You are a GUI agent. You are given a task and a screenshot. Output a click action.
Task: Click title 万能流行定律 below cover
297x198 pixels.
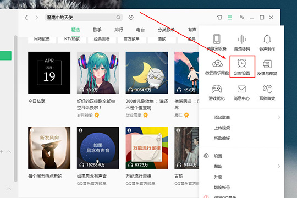(x=139, y=176)
